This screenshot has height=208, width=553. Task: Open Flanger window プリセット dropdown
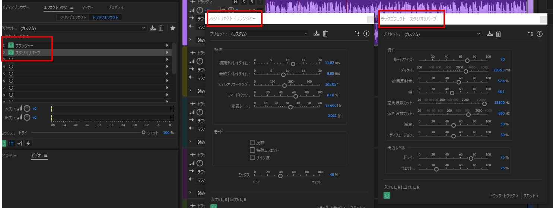coord(269,33)
